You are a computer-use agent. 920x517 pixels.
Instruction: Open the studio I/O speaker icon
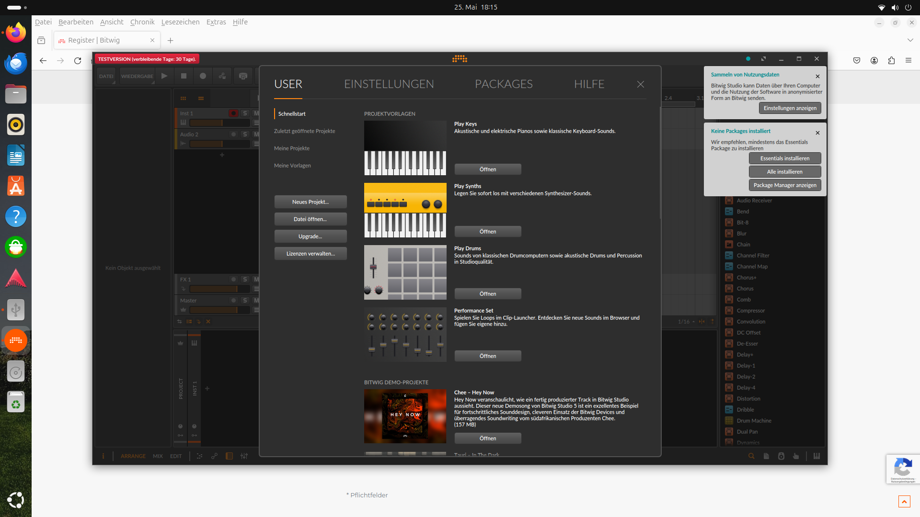(781, 456)
